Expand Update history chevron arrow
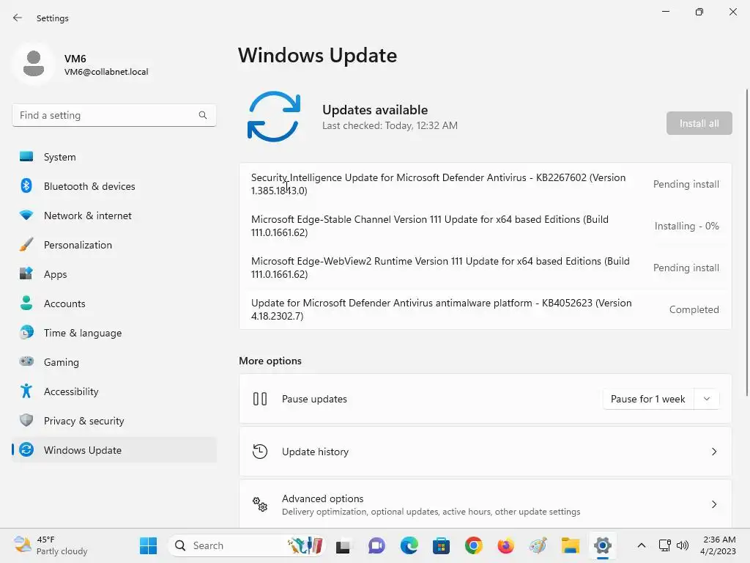750x563 pixels. tap(713, 452)
